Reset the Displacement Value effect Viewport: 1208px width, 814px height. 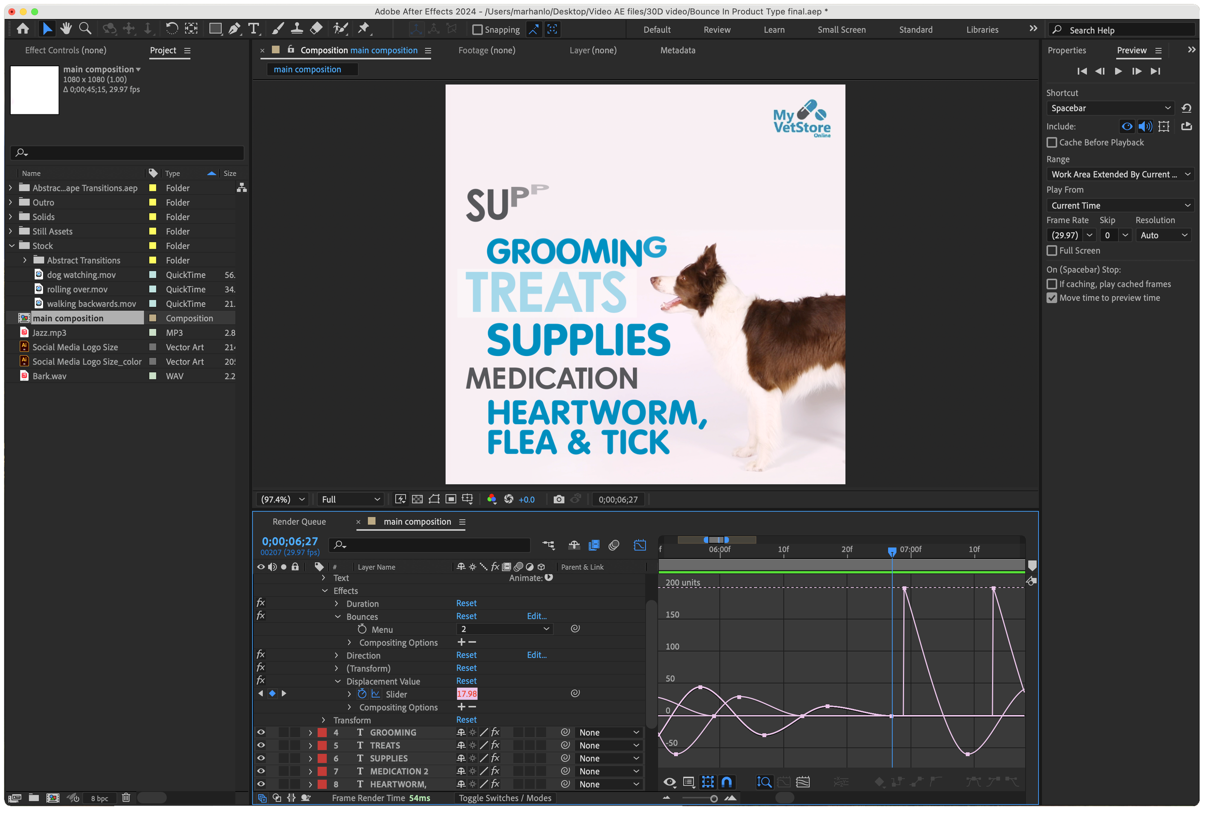tap(466, 681)
